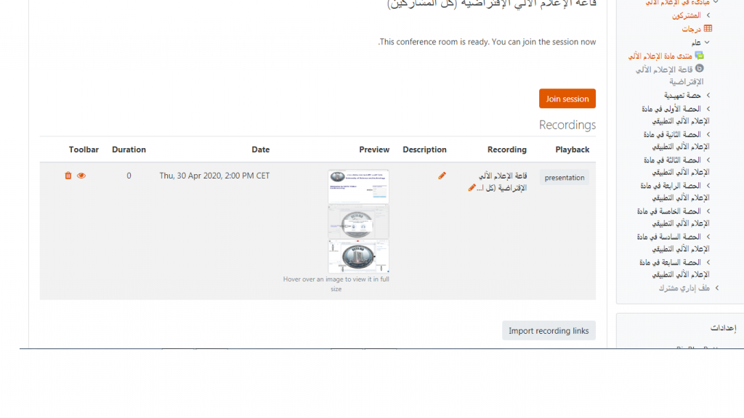This screenshot has height=418, width=744.
Task: Click the conference room ready message
Action: 487,41
